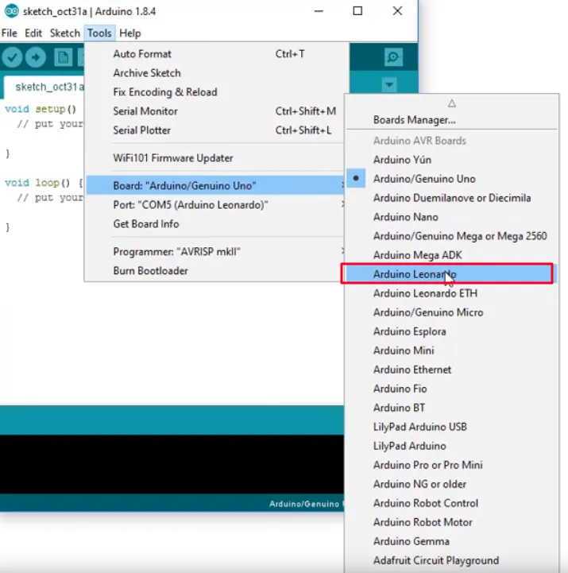
Task: Click the black console output area
Action: pos(172,464)
